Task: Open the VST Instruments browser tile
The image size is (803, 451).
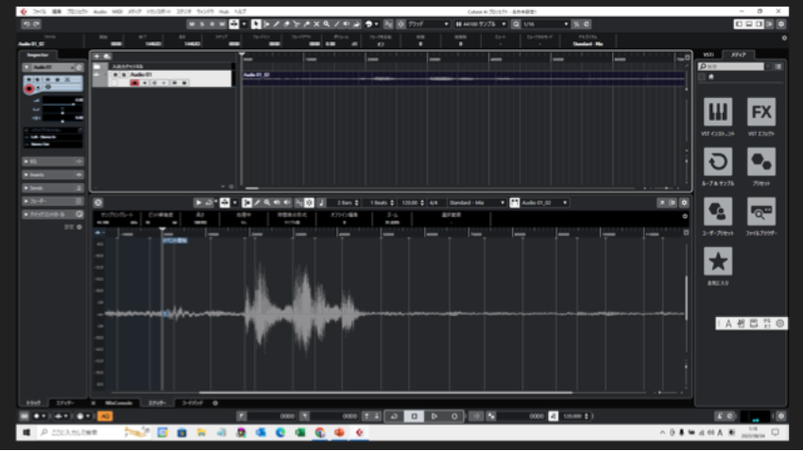Action: [x=718, y=113]
